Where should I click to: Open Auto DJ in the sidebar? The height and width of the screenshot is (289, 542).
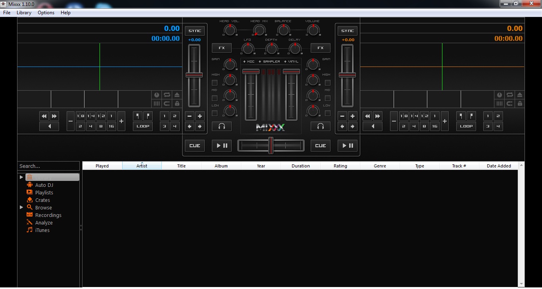point(44,185)
